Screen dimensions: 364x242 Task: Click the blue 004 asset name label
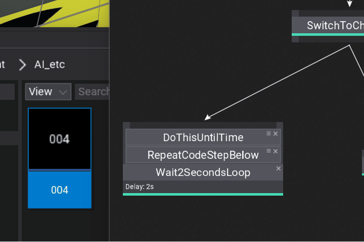click(60, 190)
